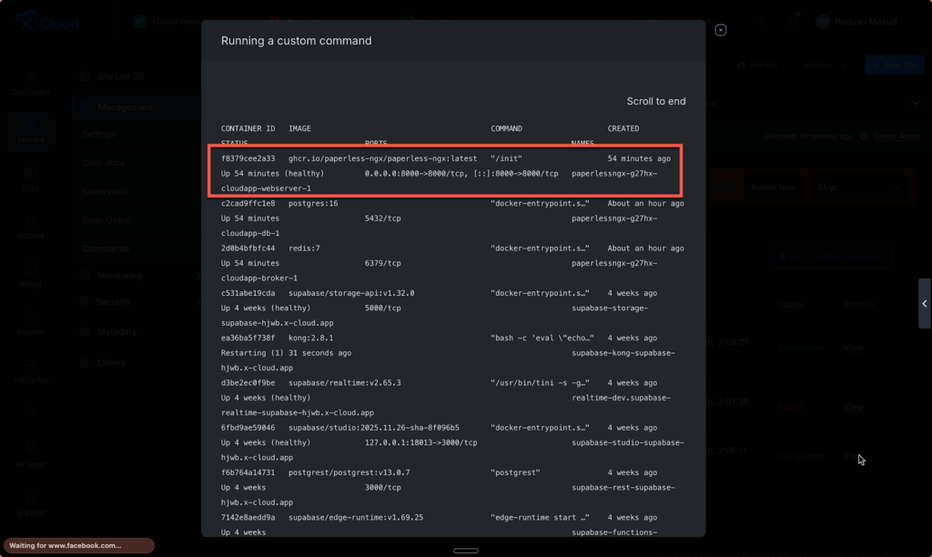
Task: Click image name redis:7
Action: 304,248
